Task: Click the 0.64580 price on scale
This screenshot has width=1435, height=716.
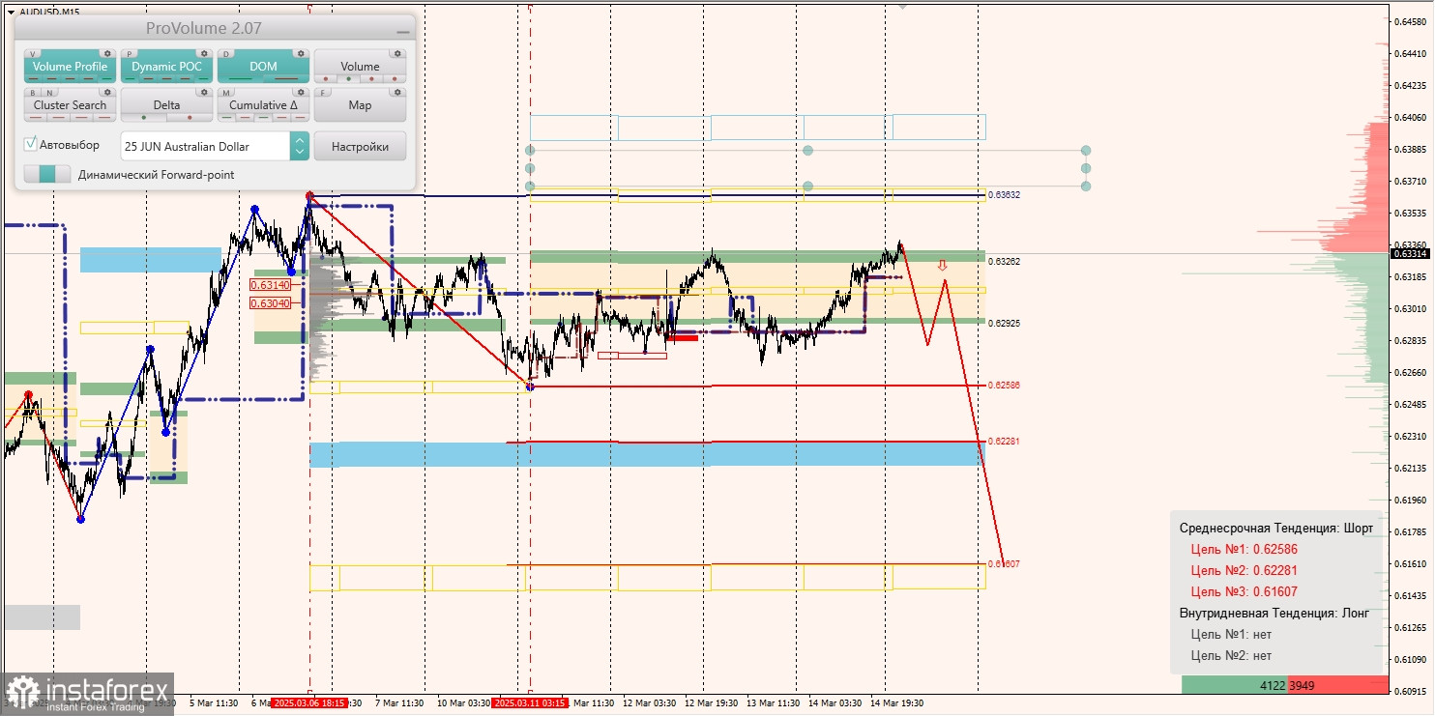Action: (1411, 21)
